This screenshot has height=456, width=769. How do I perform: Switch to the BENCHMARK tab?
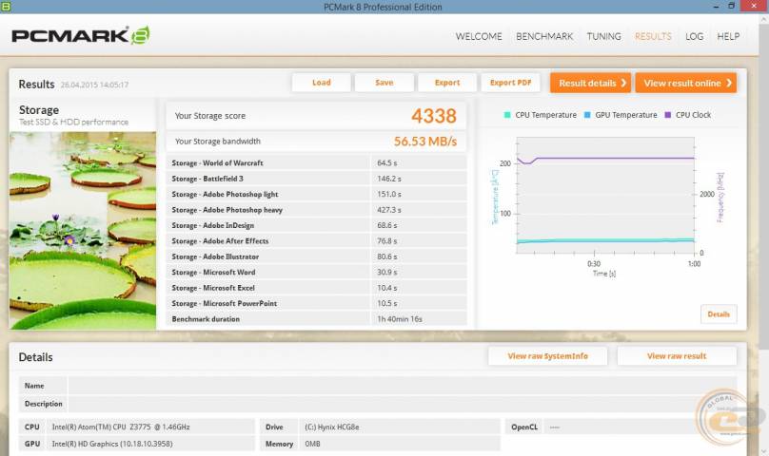[544, 36]
